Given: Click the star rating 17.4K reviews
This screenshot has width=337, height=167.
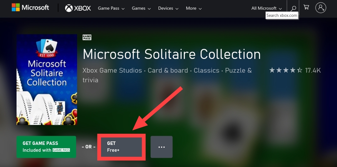Looking at the screenshot, I should coord(295,70).
